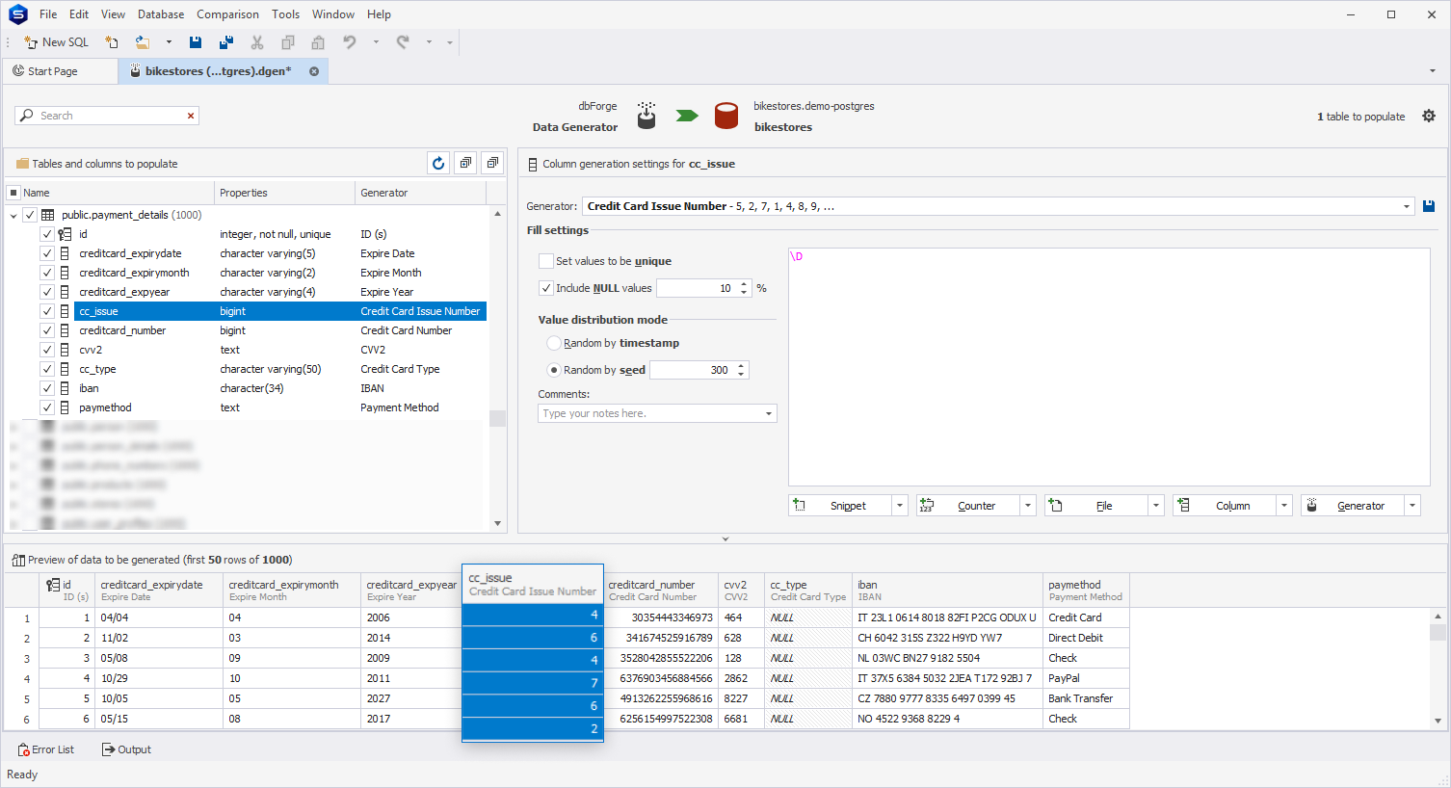Open the Comments dropdown arrow
Image resolution: width=1451 pixels, height=788 pixels.
coord(769,413)
